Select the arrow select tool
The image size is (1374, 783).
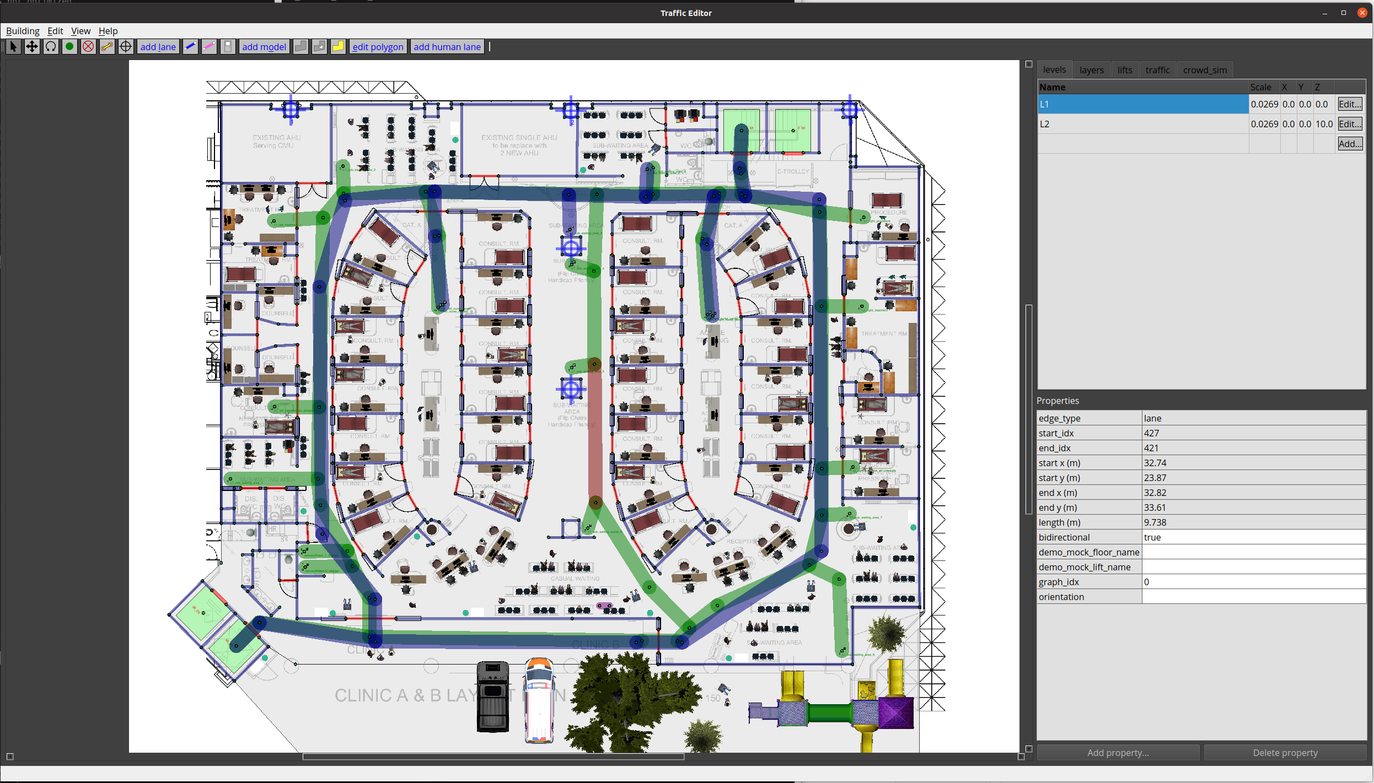click(x=14, y=47)
